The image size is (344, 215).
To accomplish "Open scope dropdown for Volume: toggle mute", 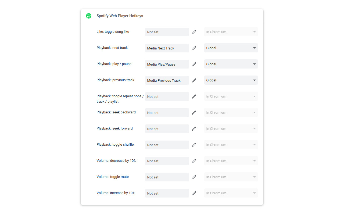I will (231, 177).
